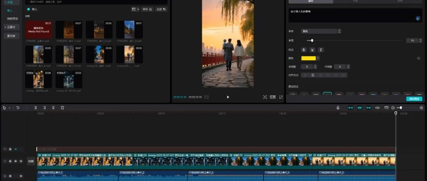Enter fullscreen preview mode
Image resolution: width=427 pixels, height=181 pixels.
tap(281, 97)
